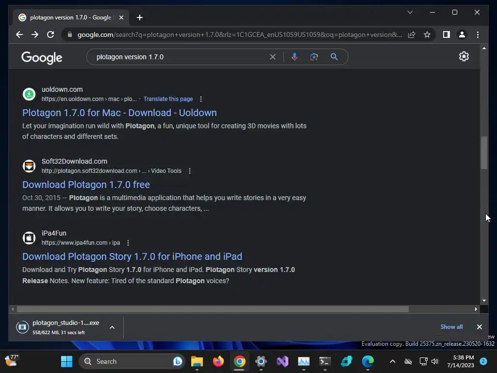Expand download item options chevron

(x=112, y=327)
